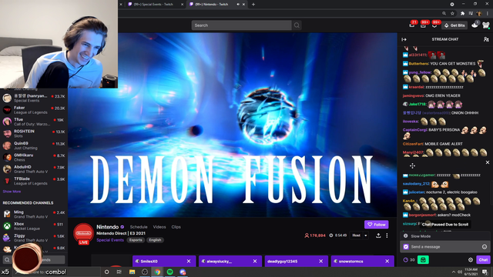Screen dimensions: 493x277
Task: Close the deadlyguy12345 notification banner
Action: pyautogui.click(x=320, y=262)
